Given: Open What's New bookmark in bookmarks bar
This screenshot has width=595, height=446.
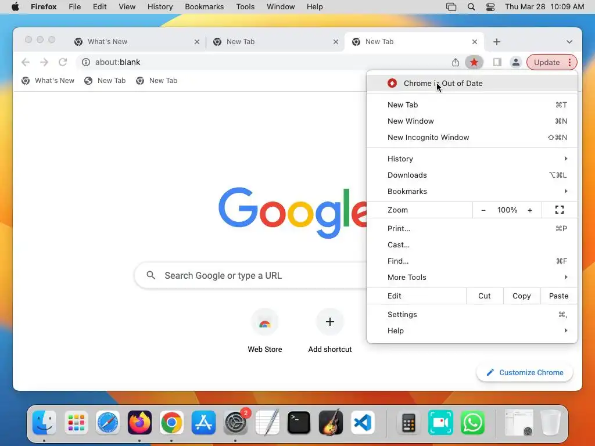Looking at the screenshot, I should 48,80.
